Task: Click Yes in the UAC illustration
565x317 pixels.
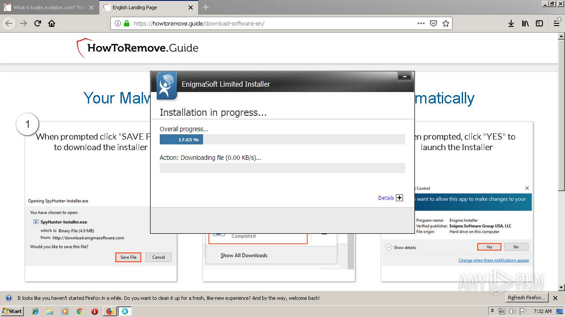Action: (489, 247)
